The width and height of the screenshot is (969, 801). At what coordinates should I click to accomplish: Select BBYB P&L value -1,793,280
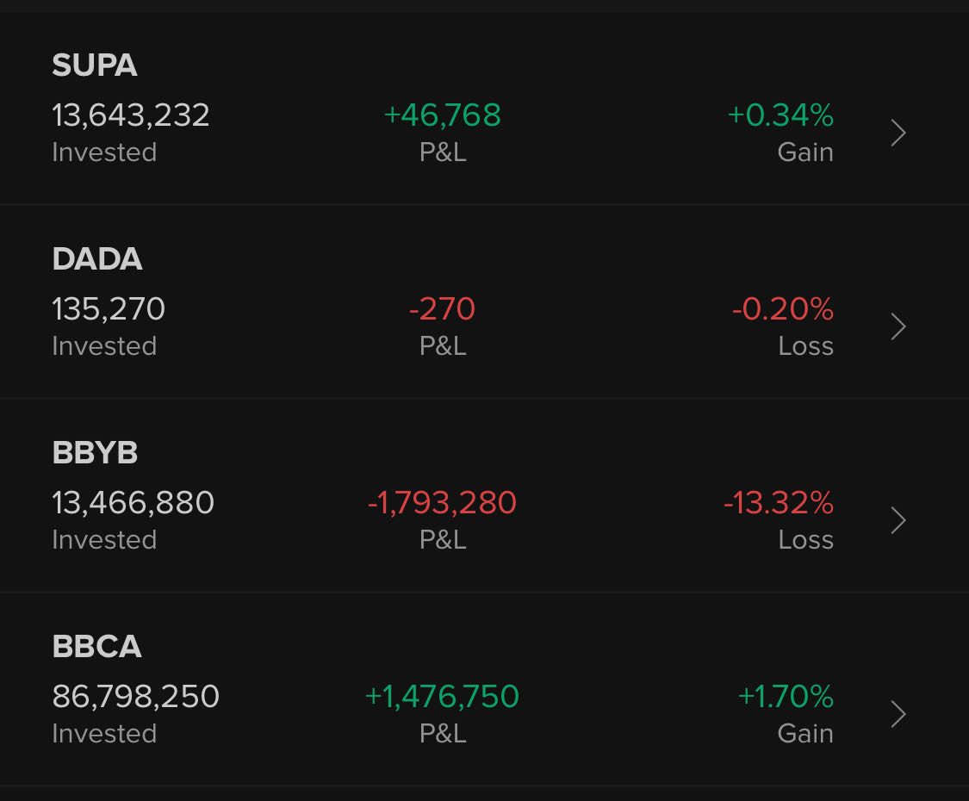coord(443,503)
